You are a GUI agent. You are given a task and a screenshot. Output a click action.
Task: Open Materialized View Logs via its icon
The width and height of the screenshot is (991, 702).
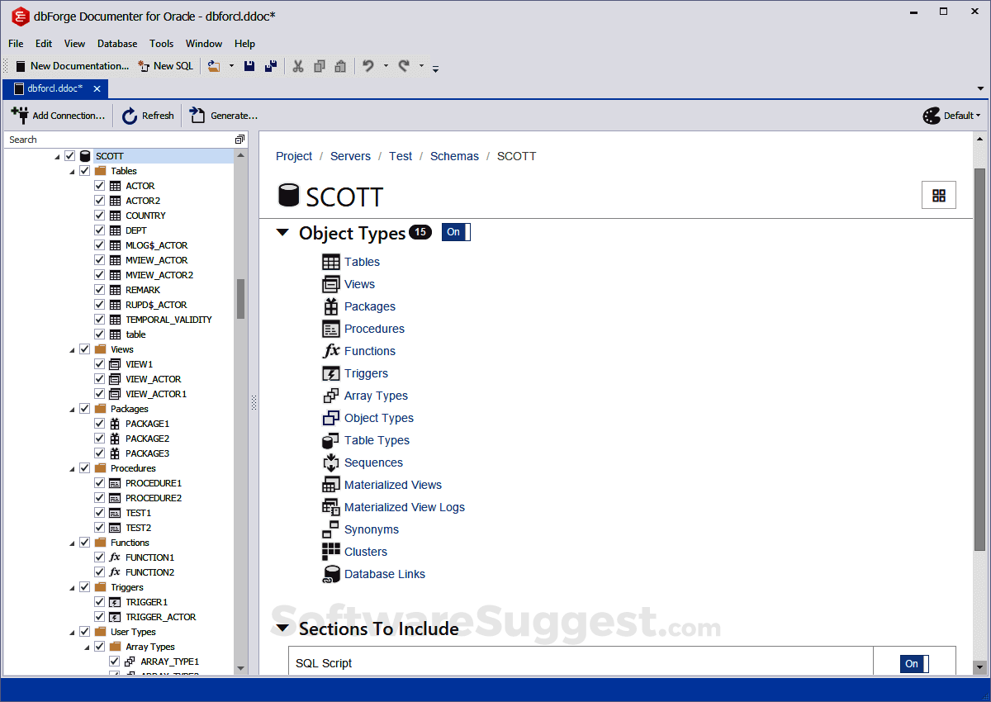coord(330,507)
